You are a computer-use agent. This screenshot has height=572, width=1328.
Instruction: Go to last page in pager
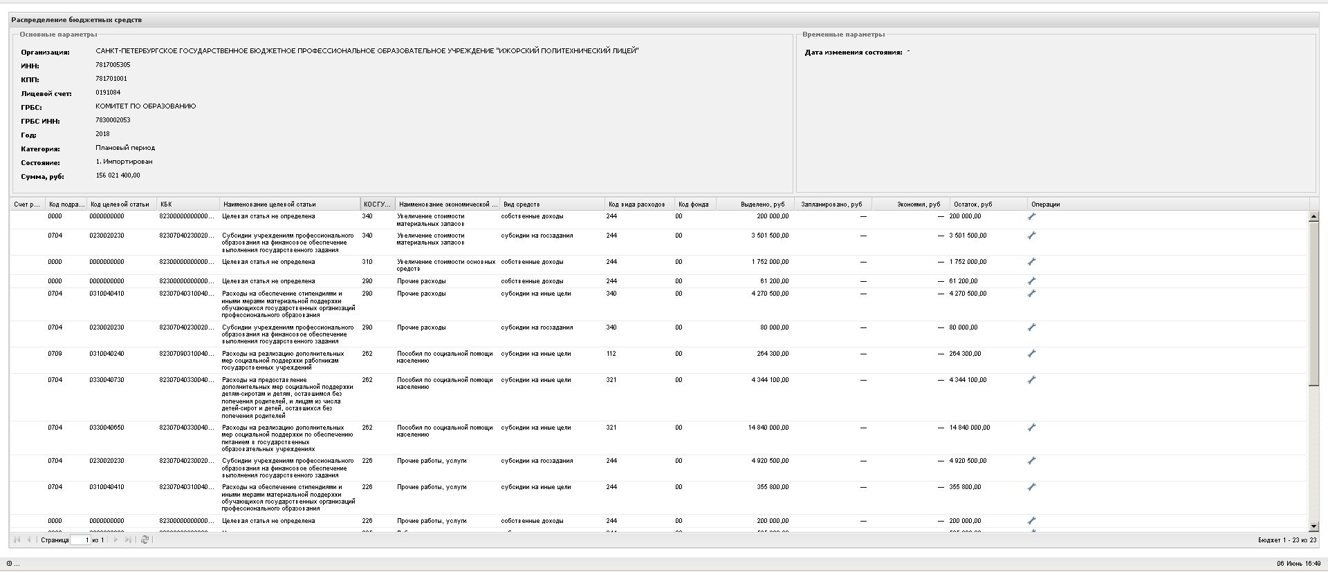128,540
